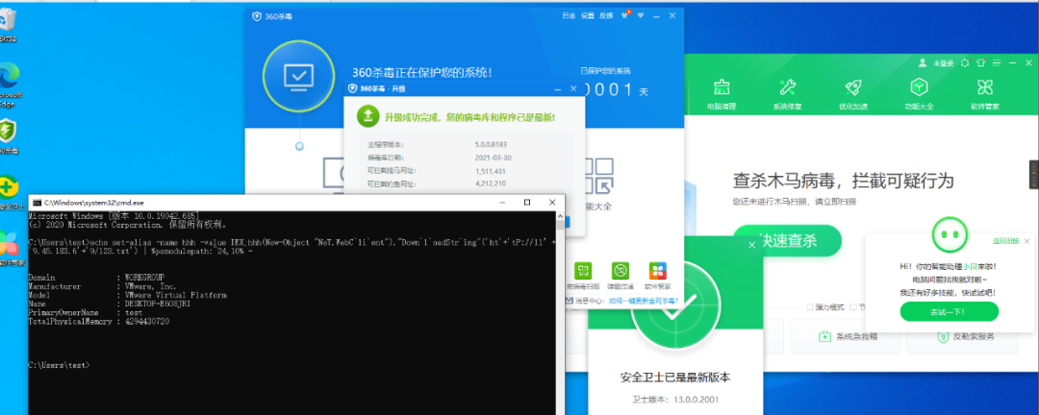Open 优化加速 rocket tool
The image size is (1039, 415).
tap(852, 95)
